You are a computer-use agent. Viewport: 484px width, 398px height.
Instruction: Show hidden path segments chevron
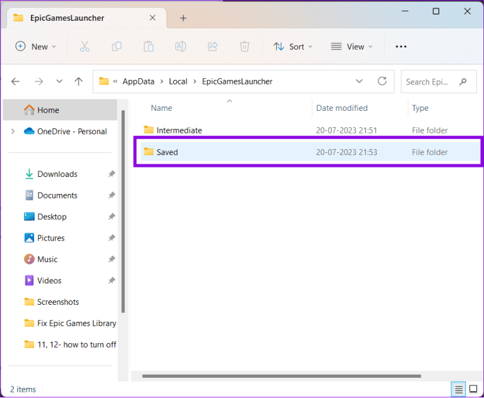point(115,81)
